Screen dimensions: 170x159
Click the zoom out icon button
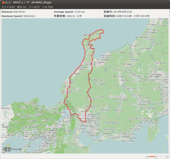(x=147, y=156)
